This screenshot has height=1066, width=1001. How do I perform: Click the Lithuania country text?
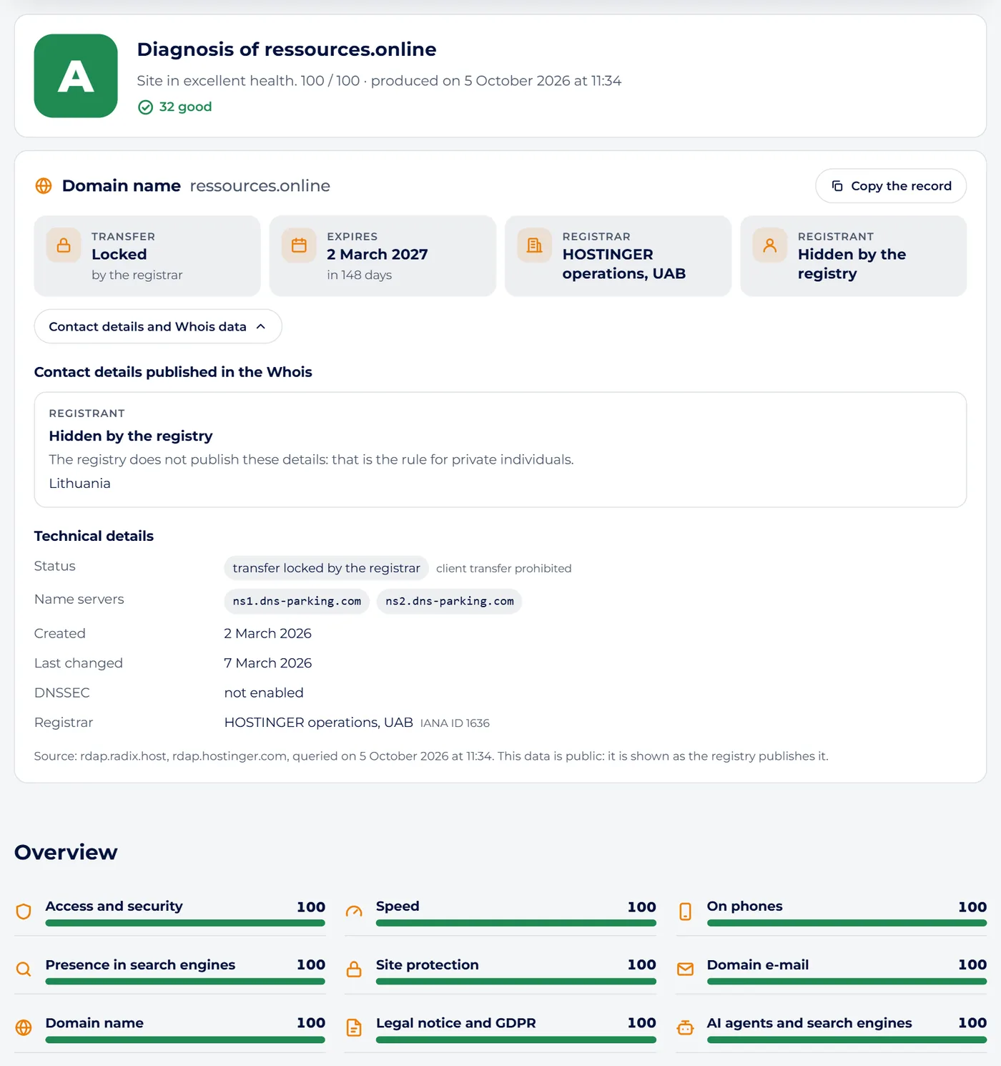pyautogui.click(x=79, y=484)
